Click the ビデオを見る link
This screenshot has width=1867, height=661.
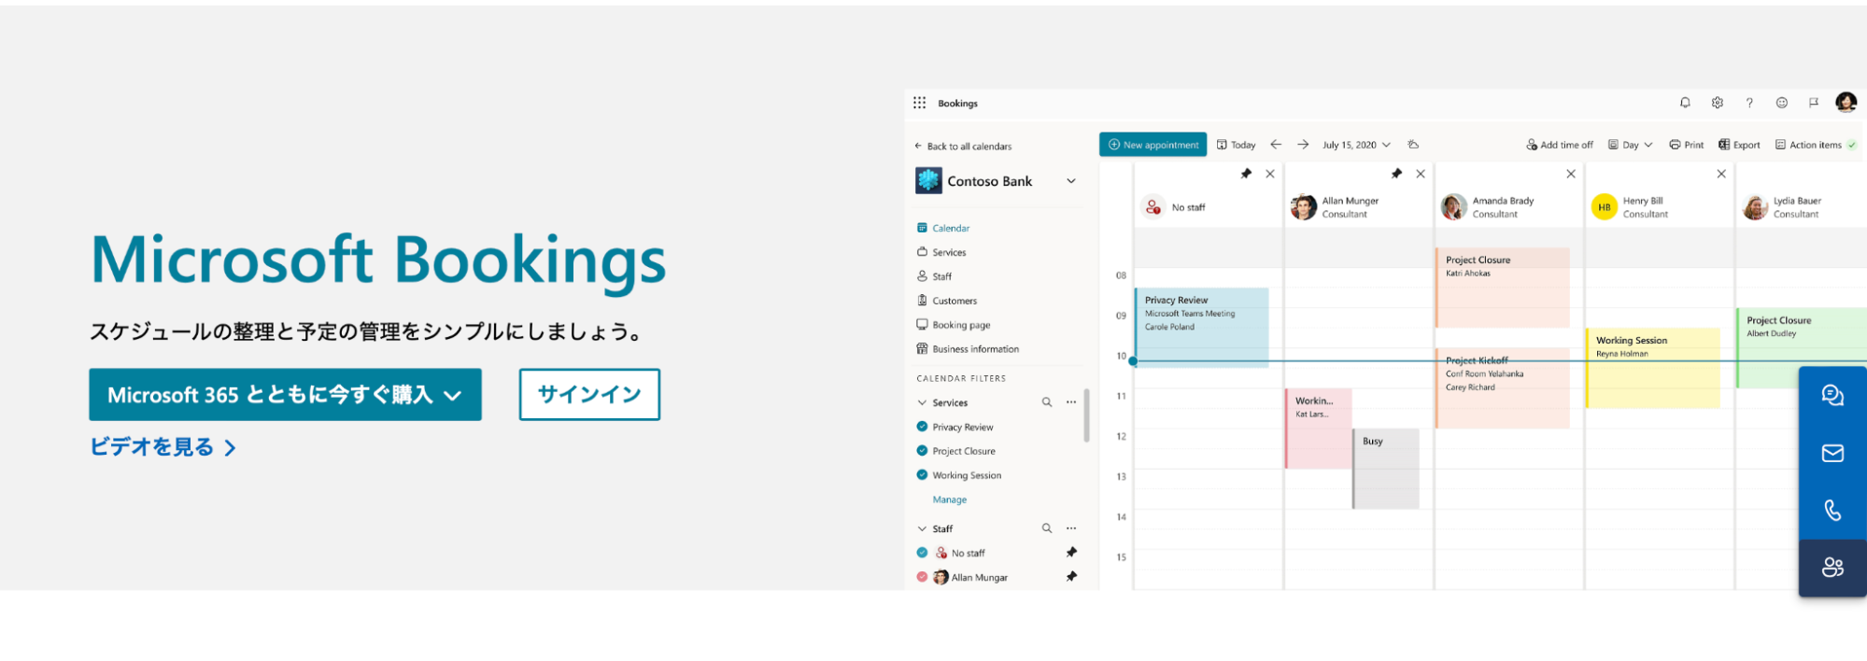[163, 447]
